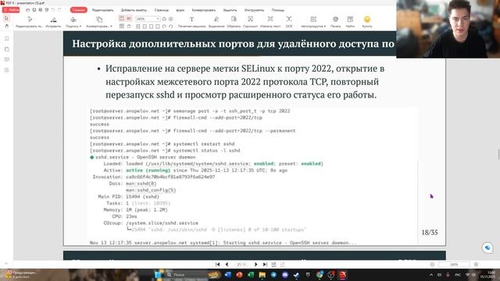
Task: Click the open file icon in quick toolbar
Action: point(28,10)
